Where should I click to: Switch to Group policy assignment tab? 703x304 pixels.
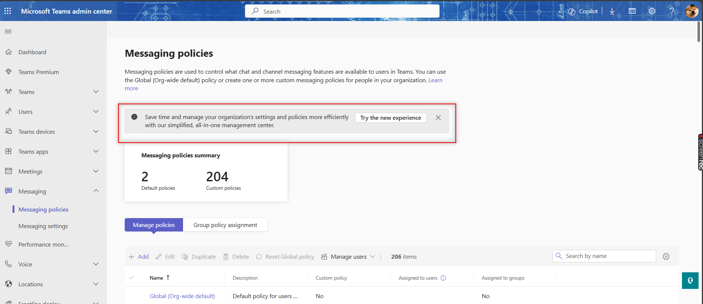pyautogui.click(x=225, y=225)
